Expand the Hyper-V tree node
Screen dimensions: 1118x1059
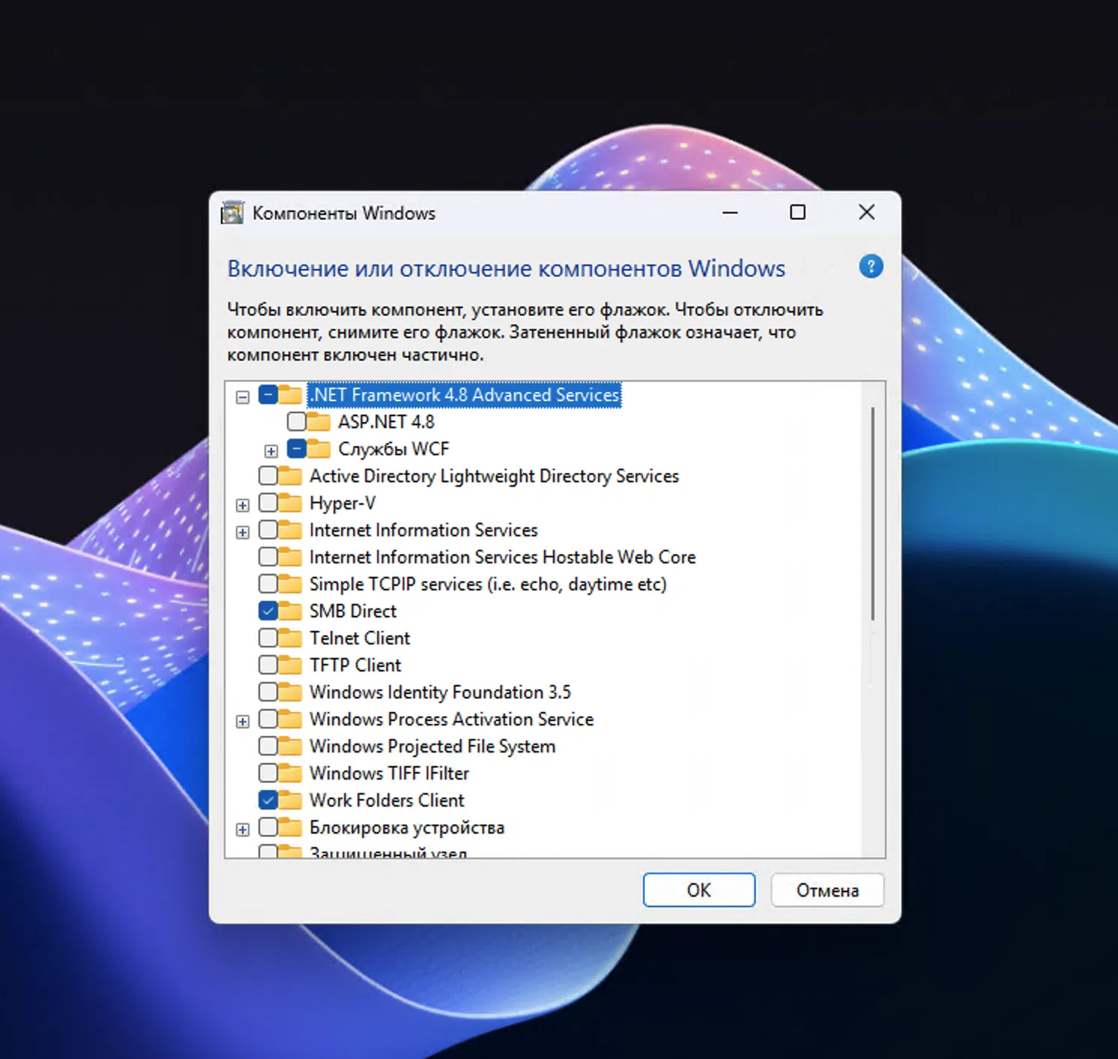click(x=243, y=505)
